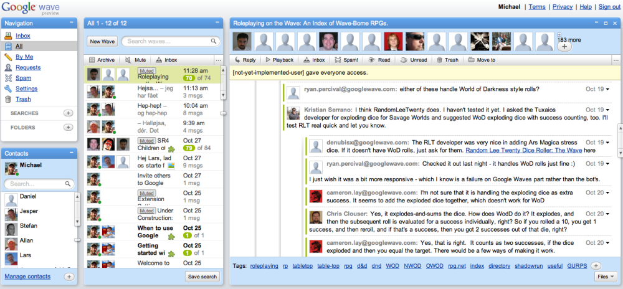
Task: Mark the wave as Read
Action: 379,60
